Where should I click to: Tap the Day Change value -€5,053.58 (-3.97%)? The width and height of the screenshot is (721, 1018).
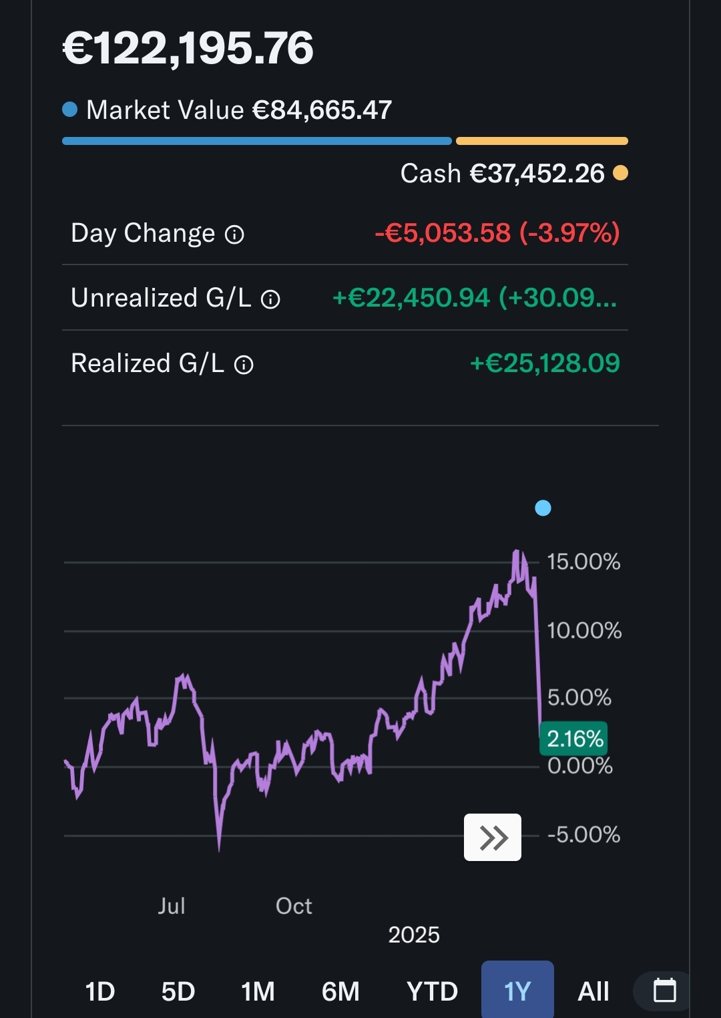(x=497, y=233)
